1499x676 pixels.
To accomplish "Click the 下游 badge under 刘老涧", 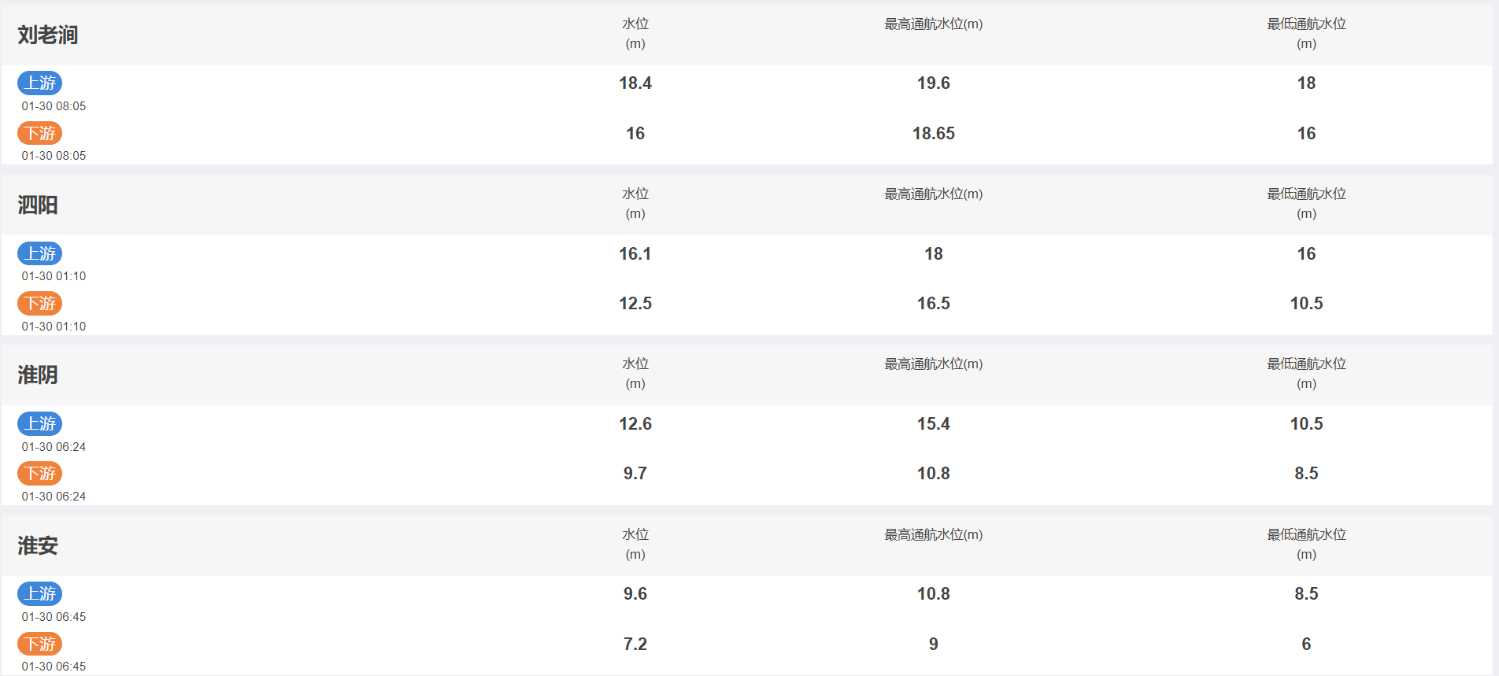I will (x=40, y=133).
